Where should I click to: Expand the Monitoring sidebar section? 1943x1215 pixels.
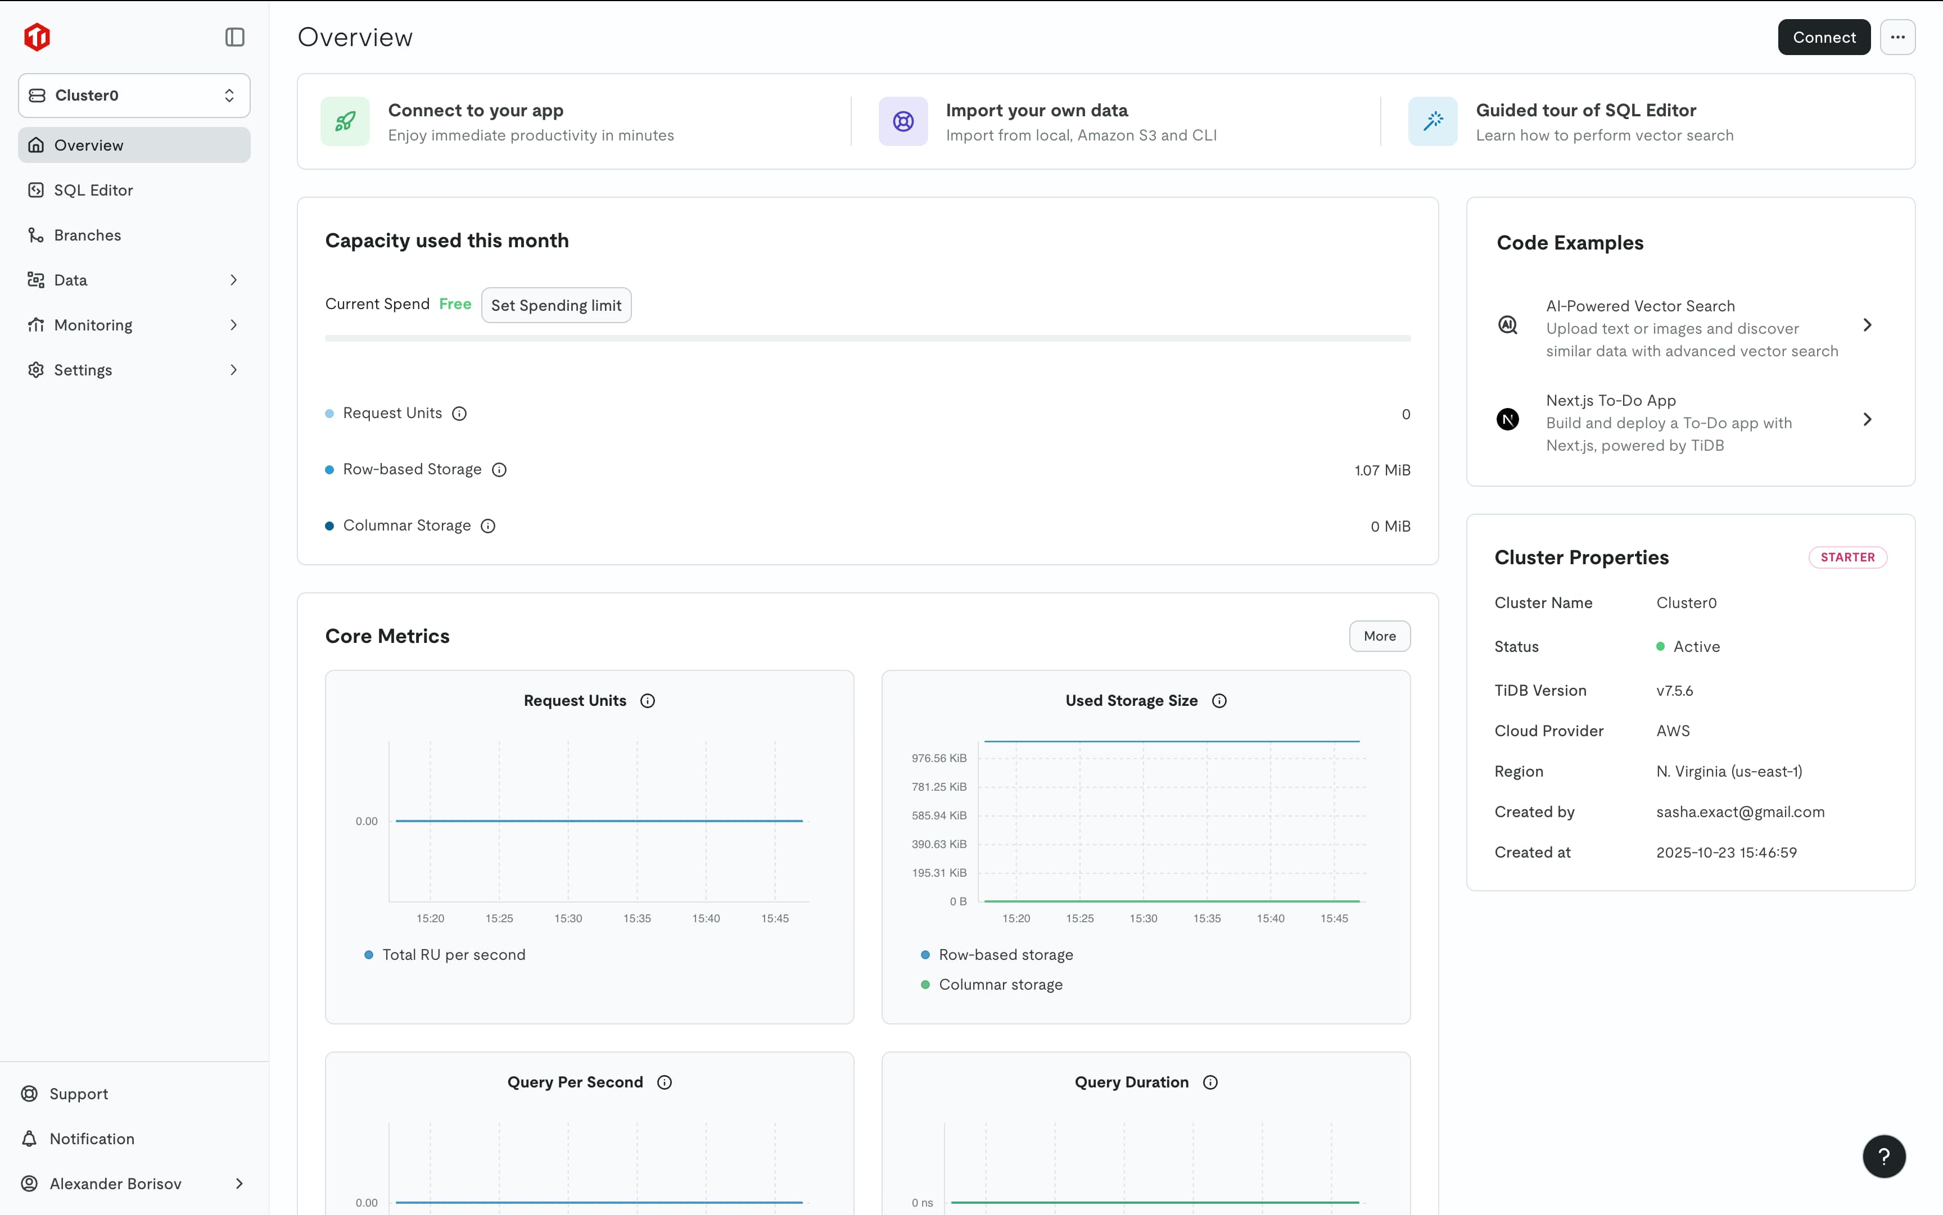tap(134, 325)
